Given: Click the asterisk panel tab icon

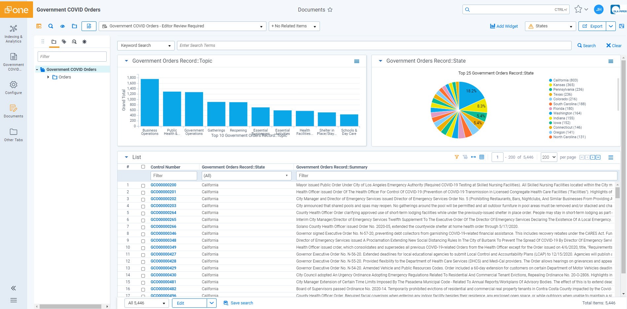Looking at the screenshot, I should (x=85, y=42).
